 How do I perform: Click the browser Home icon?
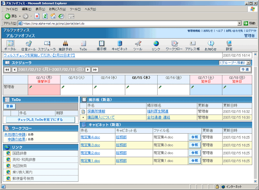(x=53, y=16)
